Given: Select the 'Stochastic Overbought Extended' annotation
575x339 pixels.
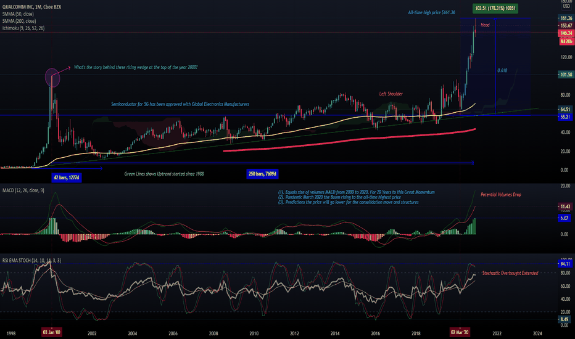Looking at the screenshot, I should [510, 273].
